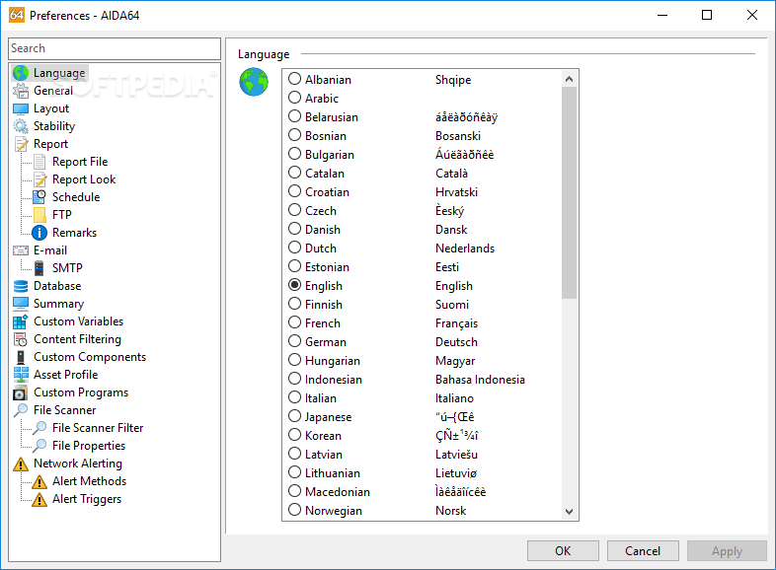The height and width of the screenshot is (570, 776).
Task: Choose the Norwegian language option
Action: (295, 510)
